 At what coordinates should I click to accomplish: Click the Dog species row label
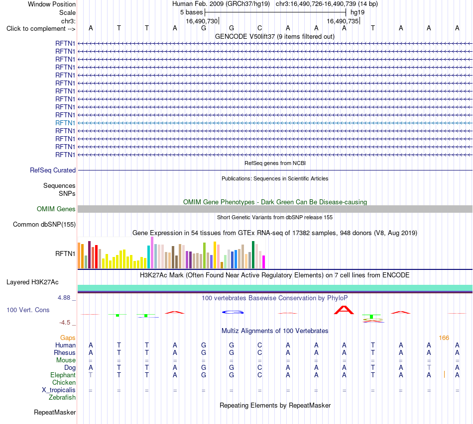click(x=70, y=368)
